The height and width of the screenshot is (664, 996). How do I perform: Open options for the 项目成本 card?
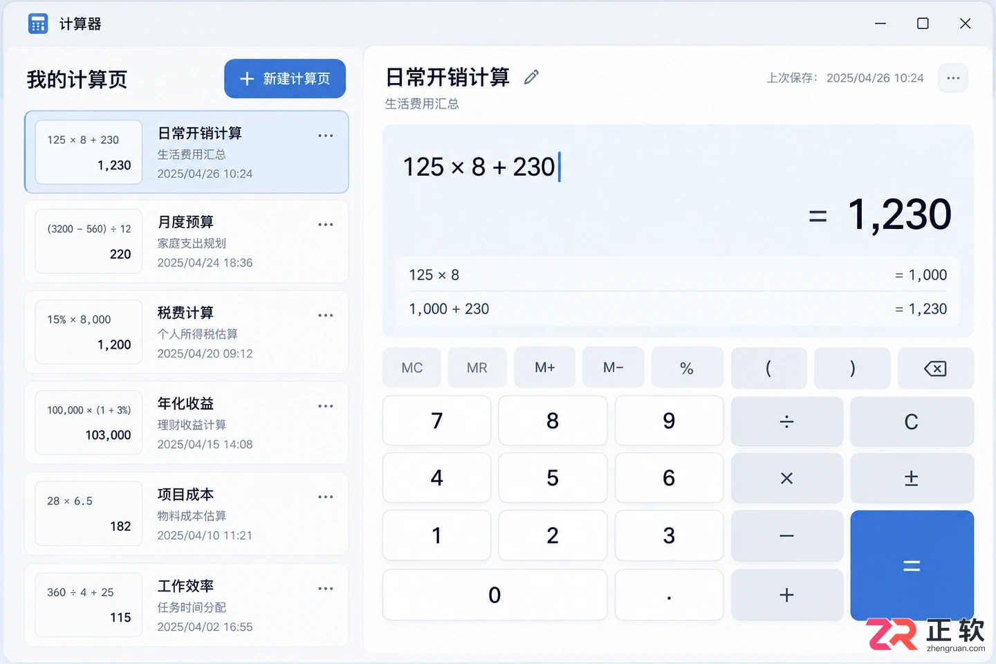coord(326,497)
